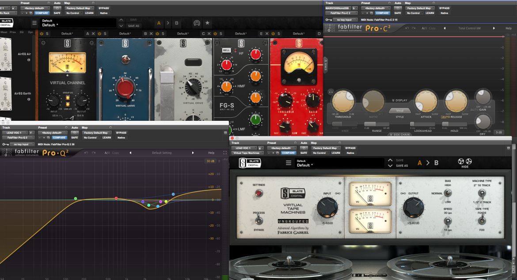Click the key input icon in Pro-C 2
Image resolution: width=517 pixels, height=280 pixels.
click(x=328, y=20)
